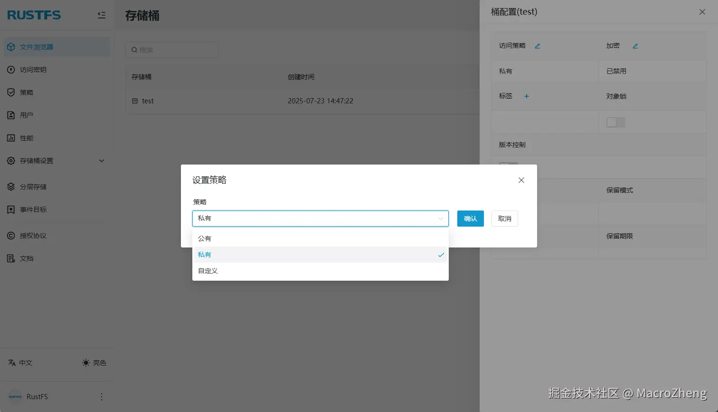Image resolution: width=718 pixels, height=412 pixels.
Task: Close the 桶配置(test) panel
Action: pyautogui.click(x=702, y=12)
